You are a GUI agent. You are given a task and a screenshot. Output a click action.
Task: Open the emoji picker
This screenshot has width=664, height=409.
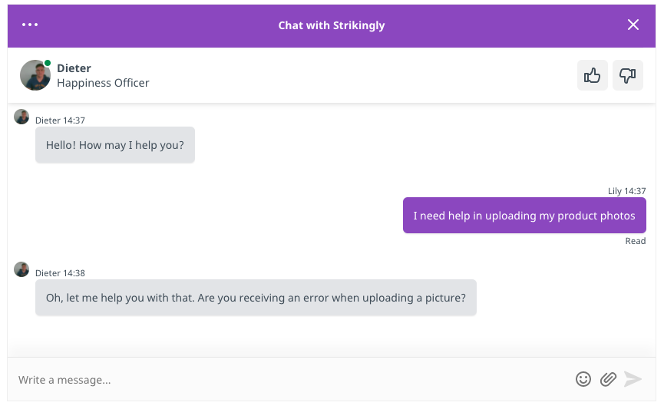pos(583,379)
